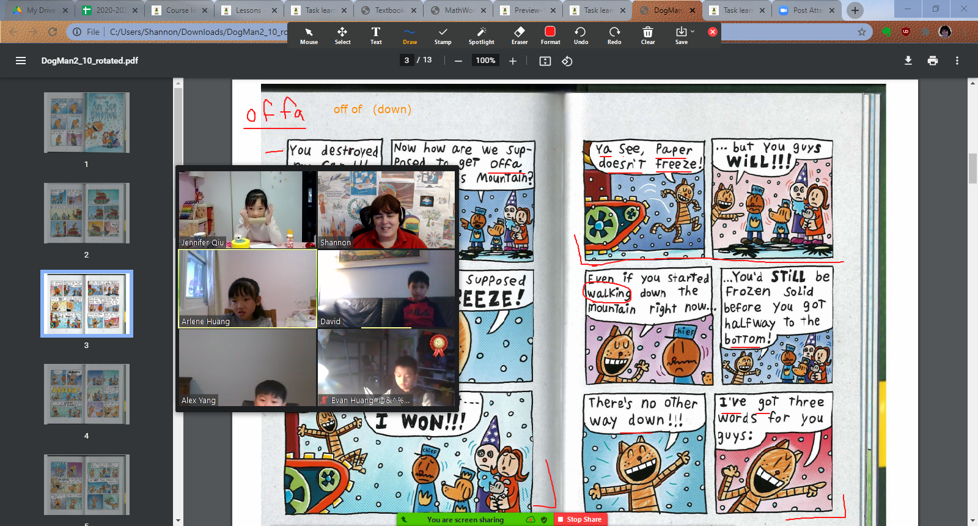Image resolution: width=978 pixels, height=526 pixels.
Task: Redo the annotation
Action: (614, 35)
